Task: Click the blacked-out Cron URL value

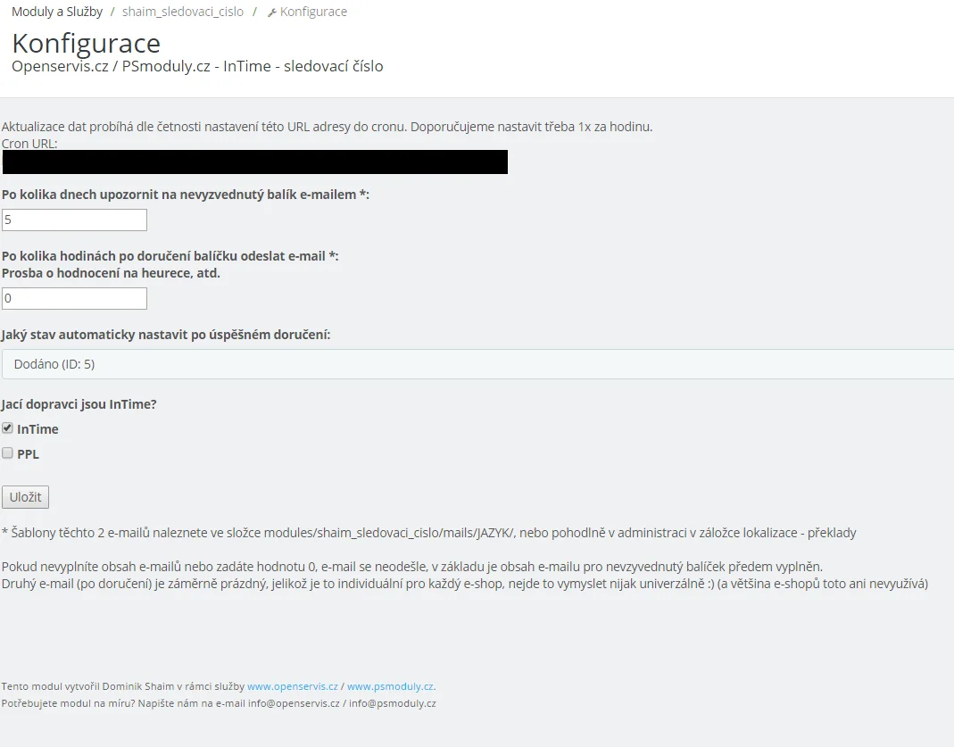Action: [x=254, y=162]
